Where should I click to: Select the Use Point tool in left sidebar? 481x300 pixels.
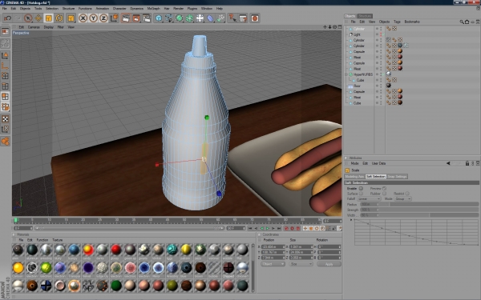point(6,76)
